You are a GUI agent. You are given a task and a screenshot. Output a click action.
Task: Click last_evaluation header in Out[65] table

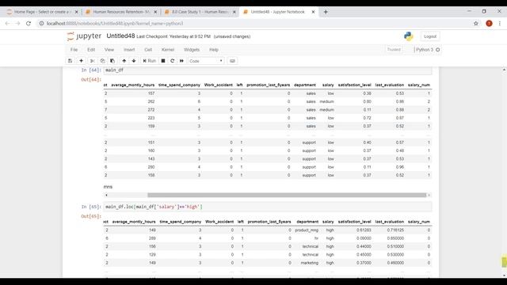(389, 222)
